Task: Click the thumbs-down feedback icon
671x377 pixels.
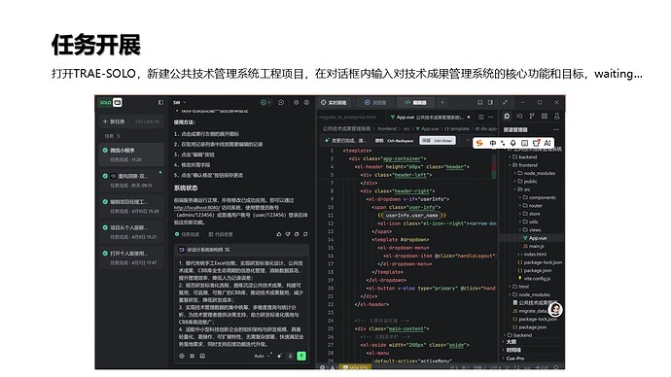Action: 288,234
